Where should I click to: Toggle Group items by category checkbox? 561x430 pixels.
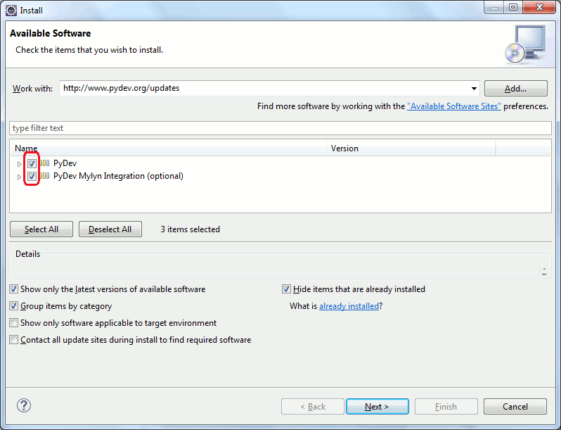13,305
